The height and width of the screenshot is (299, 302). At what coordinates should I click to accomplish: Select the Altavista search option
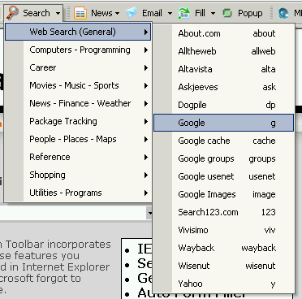coord(223,69)
